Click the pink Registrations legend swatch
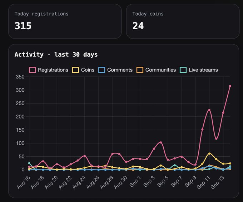Image resolution: width=243 pixels, height=202 pixels. [33, 70]
